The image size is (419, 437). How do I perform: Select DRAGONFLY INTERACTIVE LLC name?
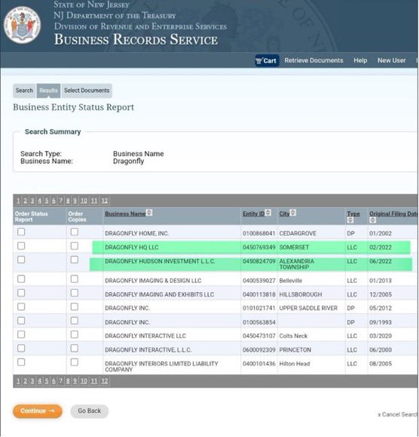coord(145,336)
